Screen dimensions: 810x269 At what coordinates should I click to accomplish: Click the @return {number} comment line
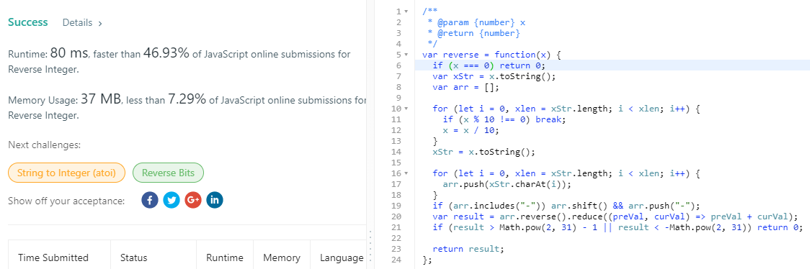(x=473, y=33)
